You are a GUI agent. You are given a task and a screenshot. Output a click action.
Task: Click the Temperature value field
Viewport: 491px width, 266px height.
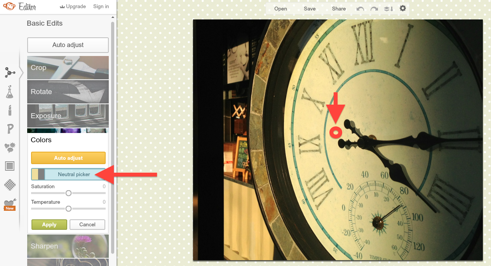coord(104,202)
